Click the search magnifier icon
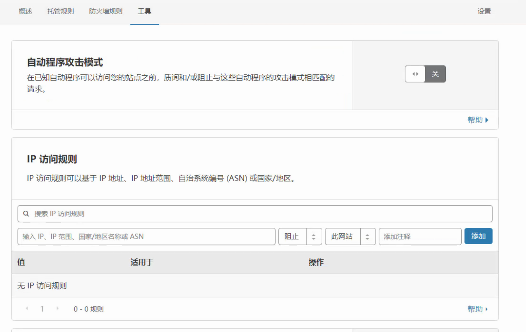This screenshot has width=526, height=332. pos(26,214)
